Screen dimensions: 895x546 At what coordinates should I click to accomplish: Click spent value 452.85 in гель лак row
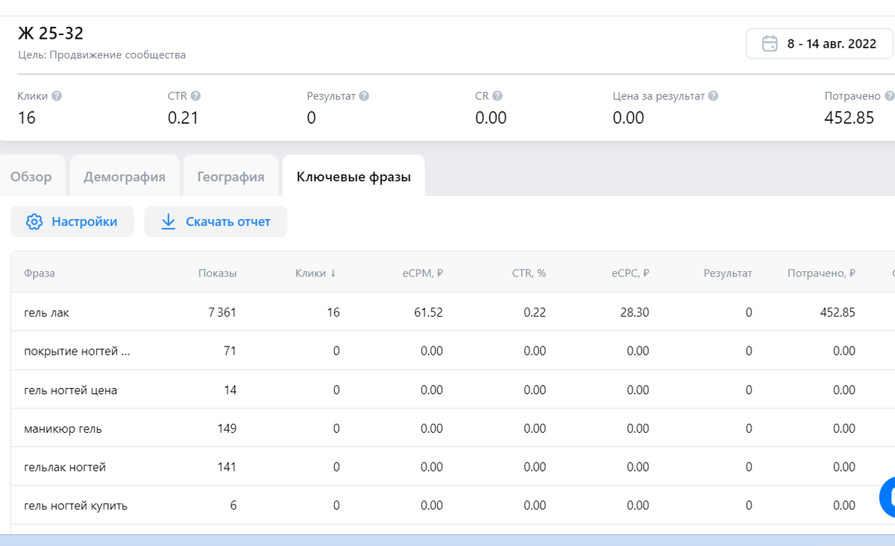pyautogui.click(x=838, y=313)
